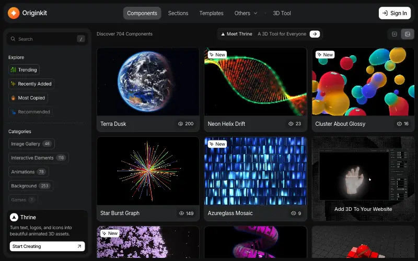418x261 pixels.
Task: Click the eye views icon on Cluster About Glossy
Action: 399,124
